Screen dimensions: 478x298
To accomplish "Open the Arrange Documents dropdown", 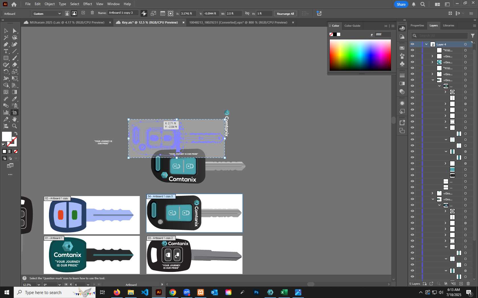I will (x=437, y=4).
